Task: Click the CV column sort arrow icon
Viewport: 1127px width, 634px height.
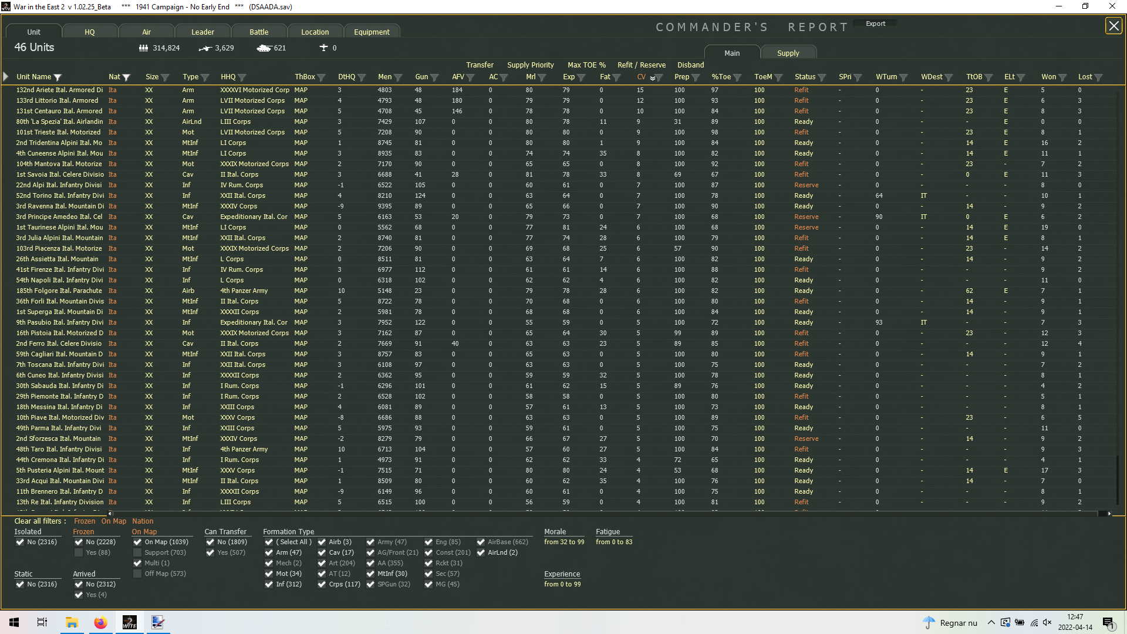Action: pos(653,77)
